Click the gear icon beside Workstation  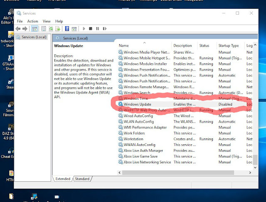(121, 139)
